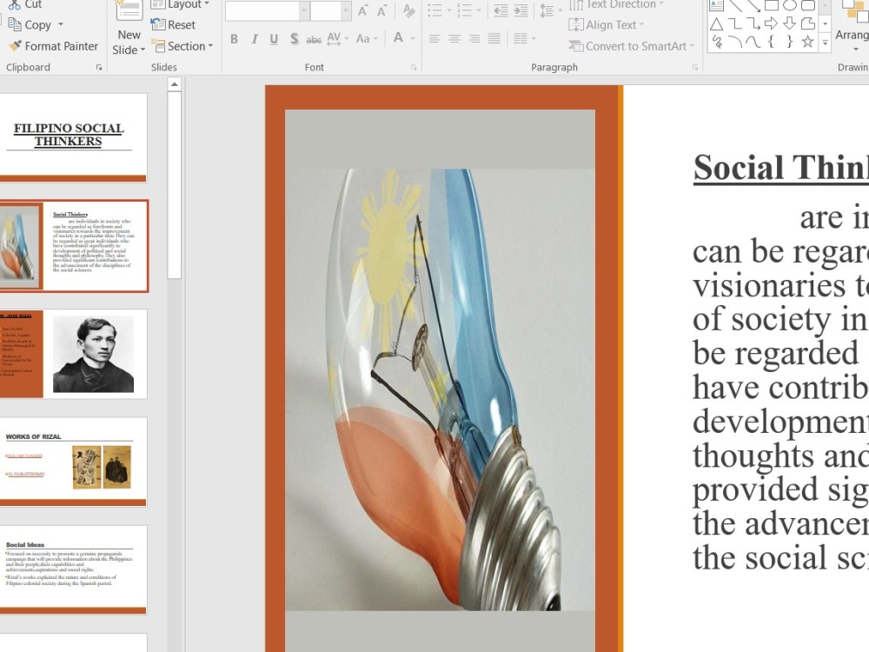Expand the full Shapes gallery
The width and height of the screenshot is (869, 652).
(826, 42)
